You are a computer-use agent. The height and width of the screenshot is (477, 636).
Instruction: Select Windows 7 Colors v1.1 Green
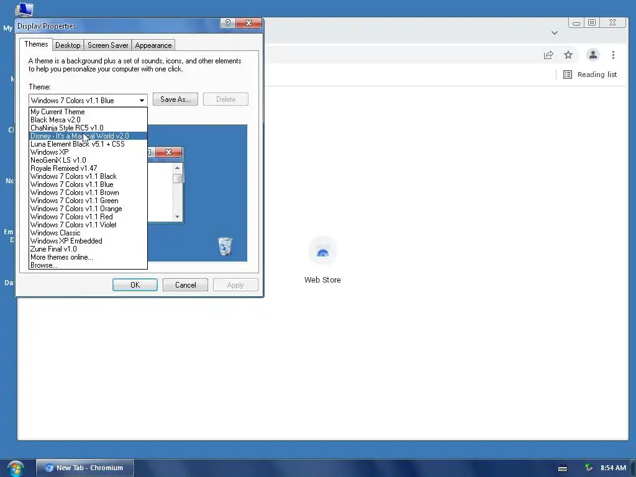pos(88,201)
